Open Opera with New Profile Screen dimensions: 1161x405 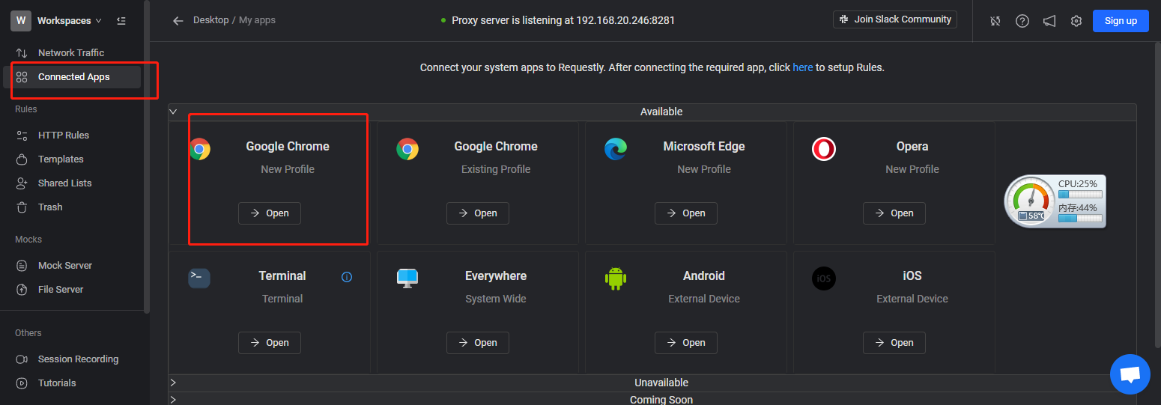pyautogui.click(x=894, y=213)
